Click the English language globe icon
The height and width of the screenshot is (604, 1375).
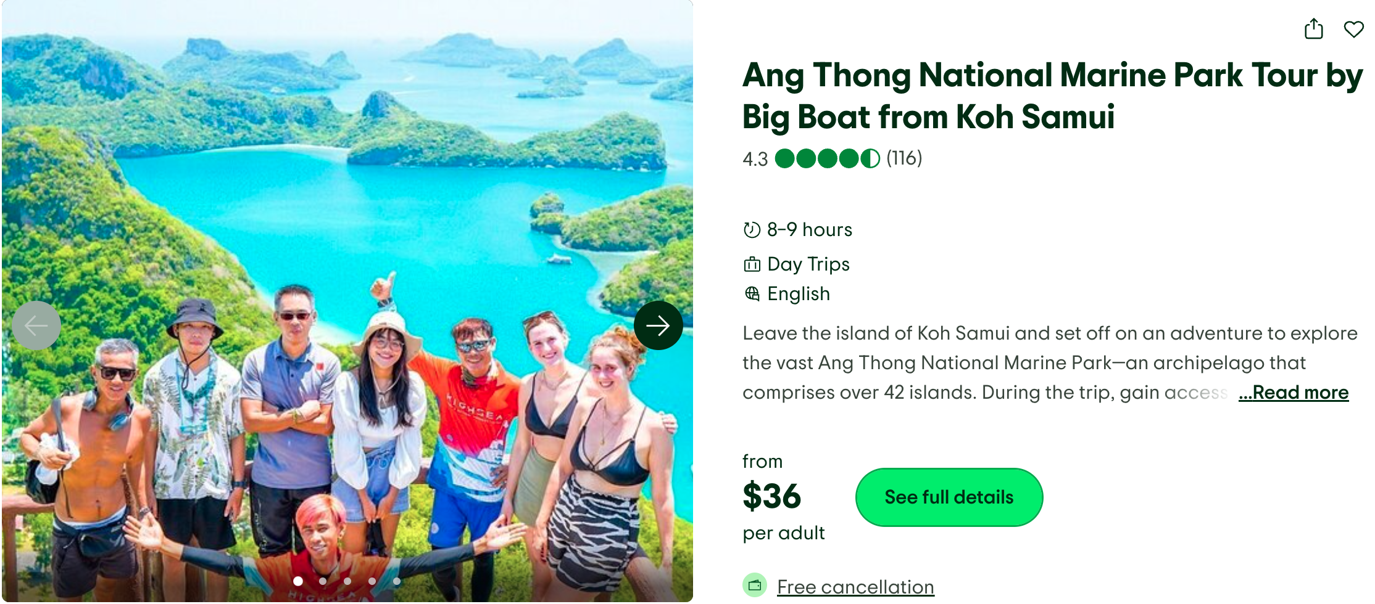coord(752,293)
